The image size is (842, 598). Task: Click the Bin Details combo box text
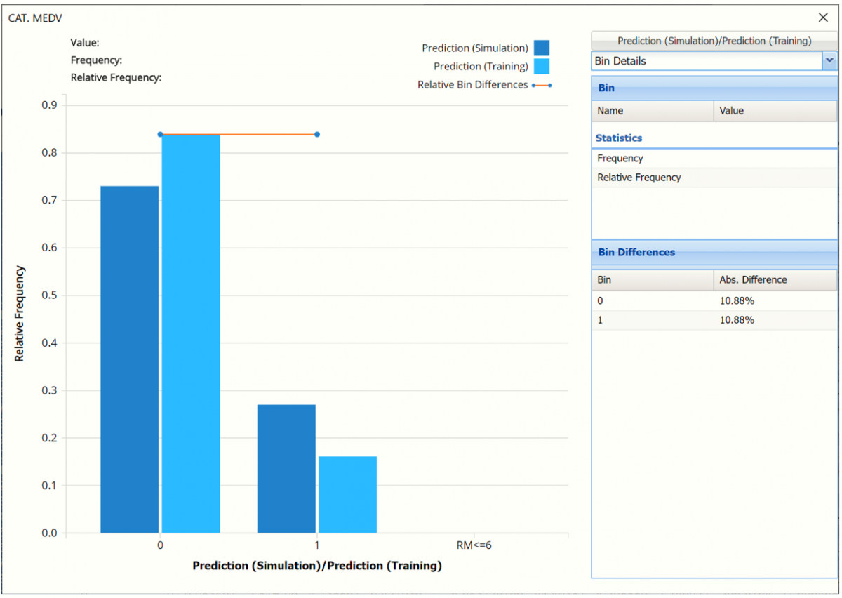706,61
